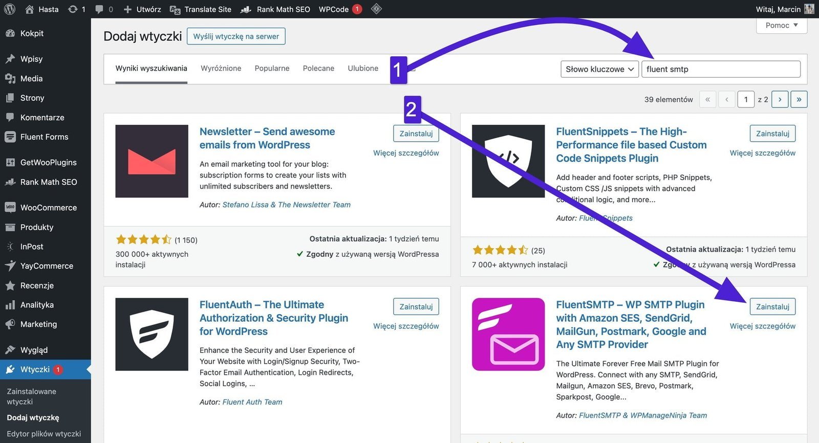Switch to the Wyróżnione tab
819x443 pixels.
point(221,69)
